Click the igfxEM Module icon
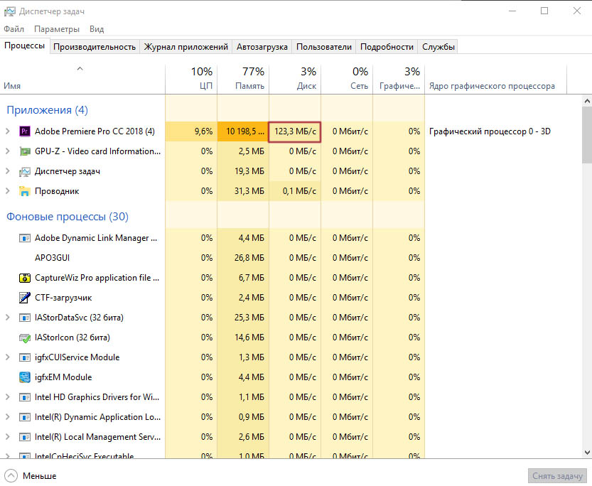This screenshot has width=592, height=486. [x=25, y=377]
